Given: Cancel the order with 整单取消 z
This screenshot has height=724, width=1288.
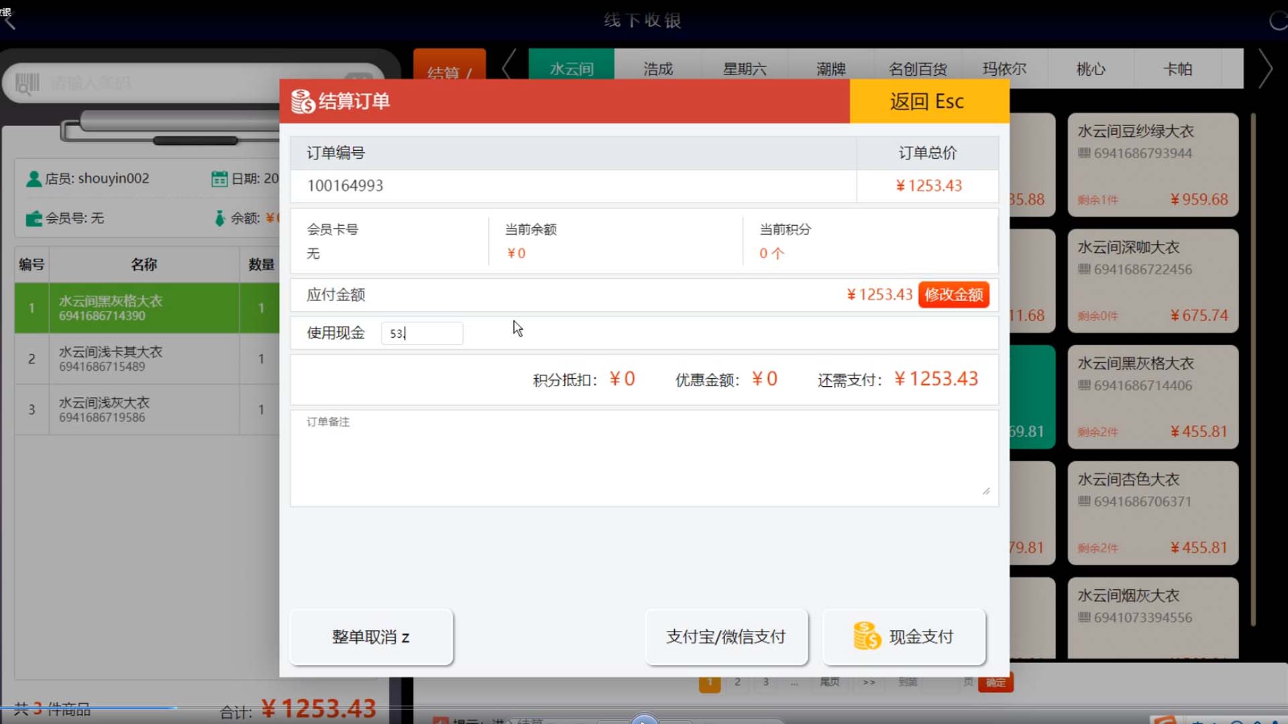Looking at the screenshot, I should pos(371,637).
